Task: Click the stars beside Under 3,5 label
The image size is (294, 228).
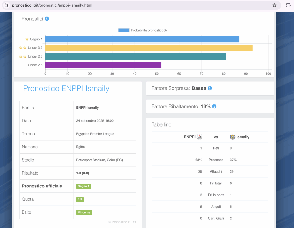Action: click(22, 48)
